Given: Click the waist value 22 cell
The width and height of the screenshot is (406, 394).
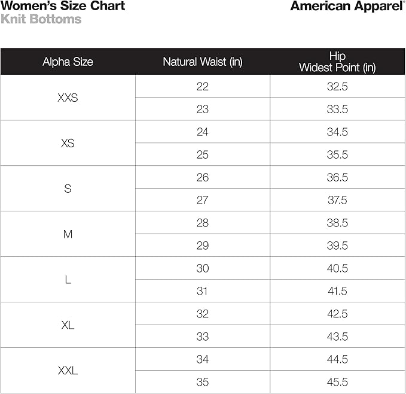Looking at the screenshot, I should [203, 86].
